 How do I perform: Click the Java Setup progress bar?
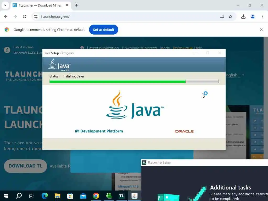tap(134, 81)
